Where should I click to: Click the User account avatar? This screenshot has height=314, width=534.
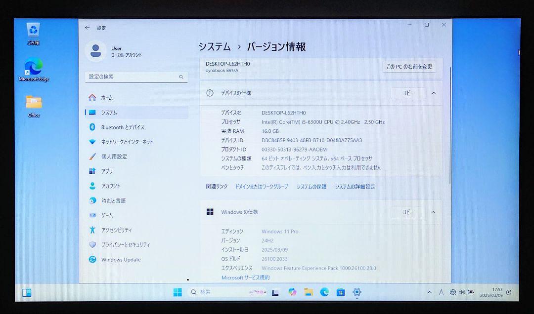click(96, 51)
